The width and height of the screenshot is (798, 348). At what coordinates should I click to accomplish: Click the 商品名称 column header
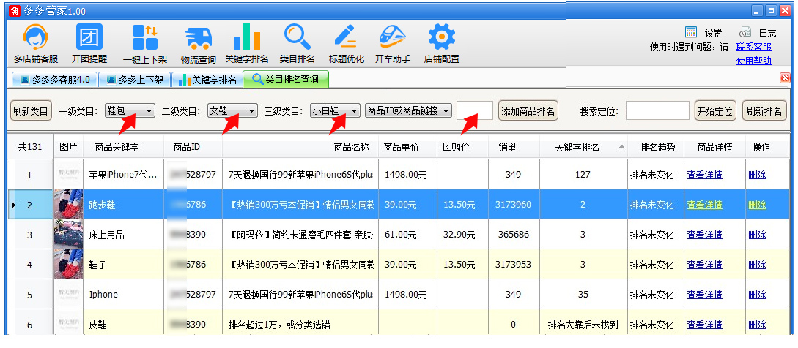click(300, 148)
